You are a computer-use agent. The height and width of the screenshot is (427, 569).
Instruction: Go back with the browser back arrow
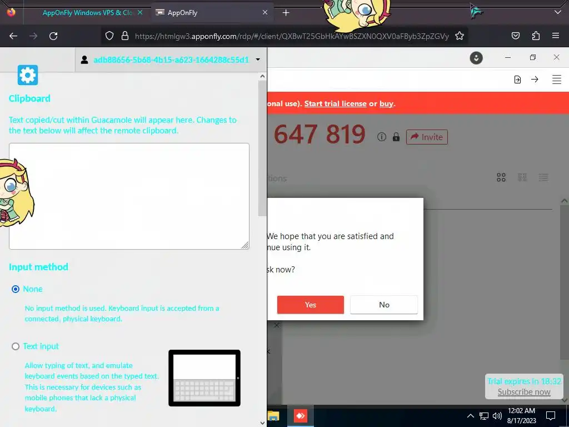click(13, 36)
